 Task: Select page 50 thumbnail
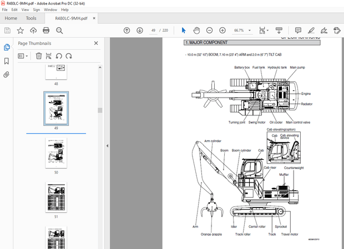point(56,153)
